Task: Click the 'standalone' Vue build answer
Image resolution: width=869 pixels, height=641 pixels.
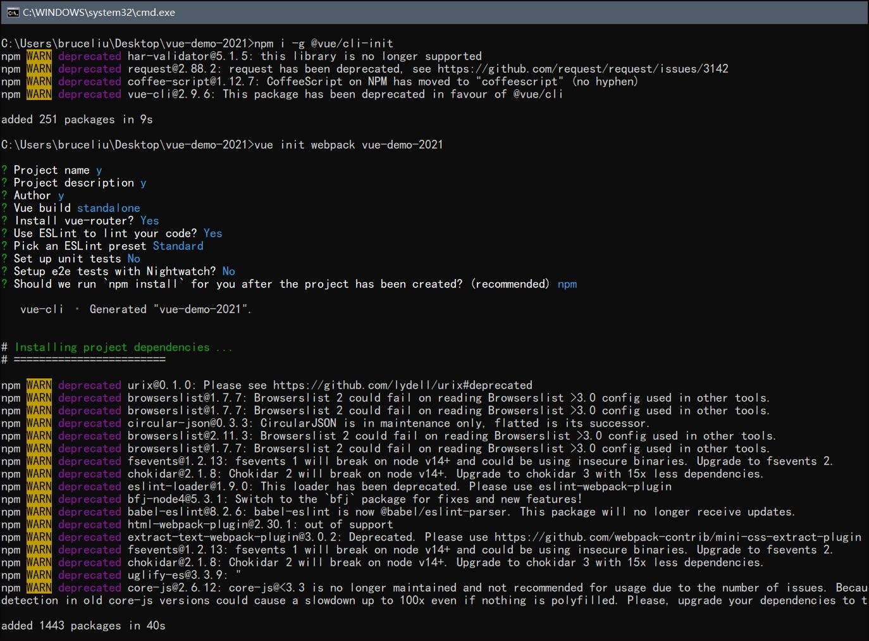Action: click(x=109, y=208)
